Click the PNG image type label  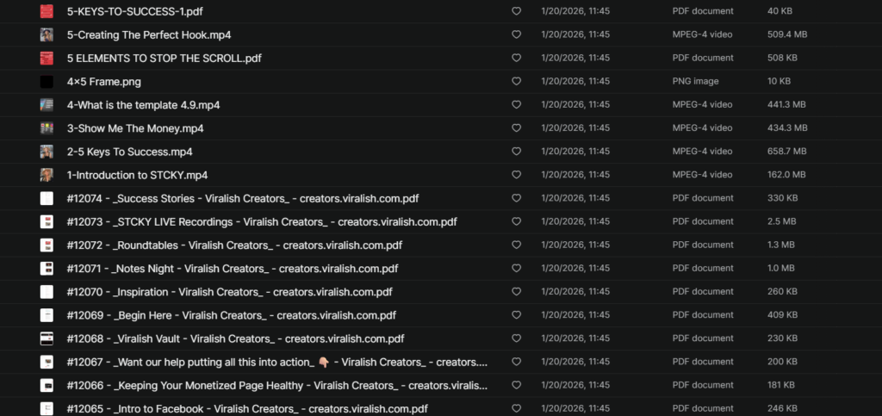coord(695,82)
